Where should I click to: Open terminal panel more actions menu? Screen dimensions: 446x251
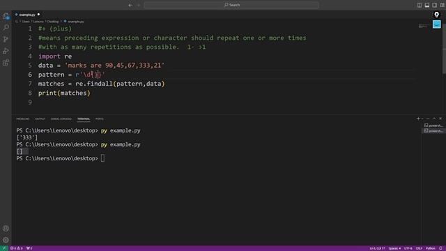428,119
